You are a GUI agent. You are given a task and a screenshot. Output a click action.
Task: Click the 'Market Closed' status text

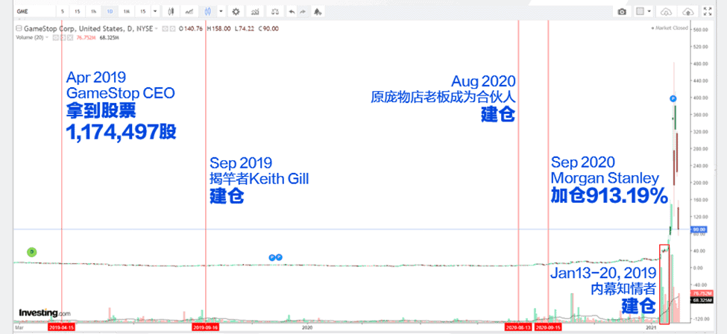click(670, 28)
